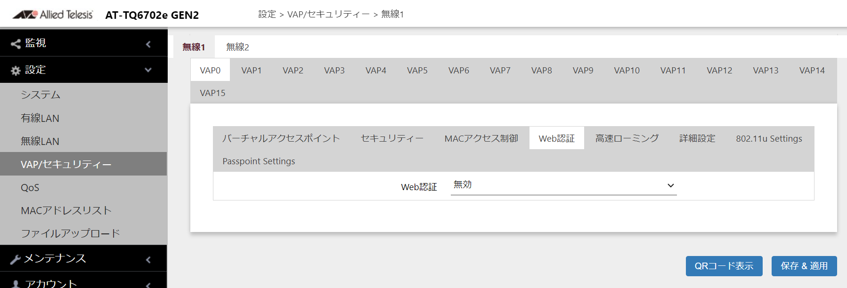Screen dimensions: 847x288
Task: Open QoS settings page
Action: coord(84,187)
